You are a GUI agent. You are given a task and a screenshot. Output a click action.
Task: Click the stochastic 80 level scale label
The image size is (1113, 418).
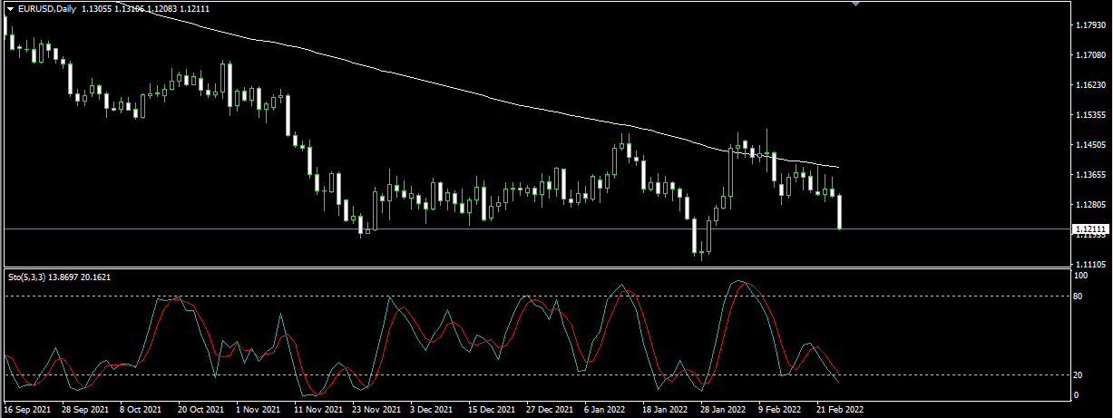[1079, 296]
